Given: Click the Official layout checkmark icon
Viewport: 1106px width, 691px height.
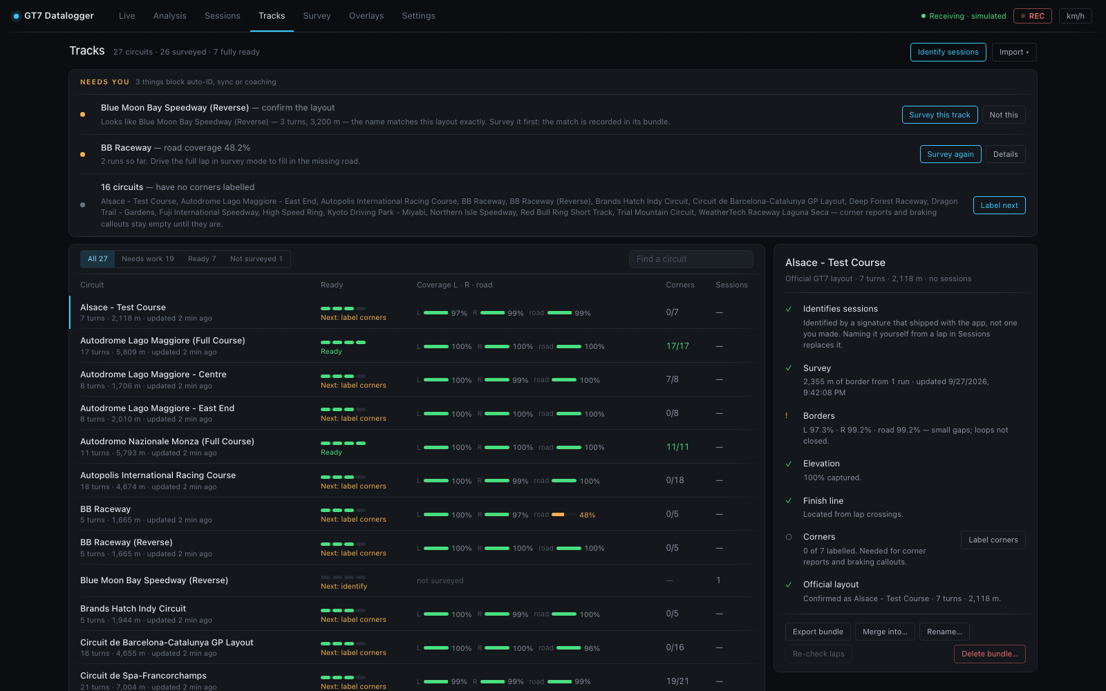Looking at the screenshot, I should [x=789, y=585].
